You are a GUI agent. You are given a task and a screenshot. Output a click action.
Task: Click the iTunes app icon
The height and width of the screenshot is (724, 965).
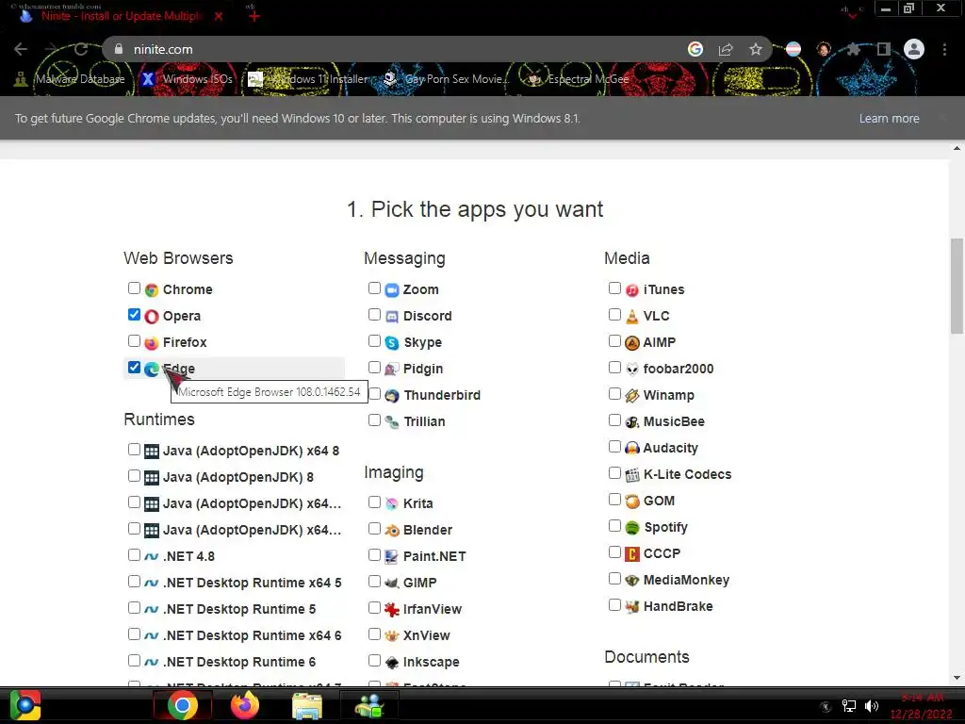coord(632,289)
